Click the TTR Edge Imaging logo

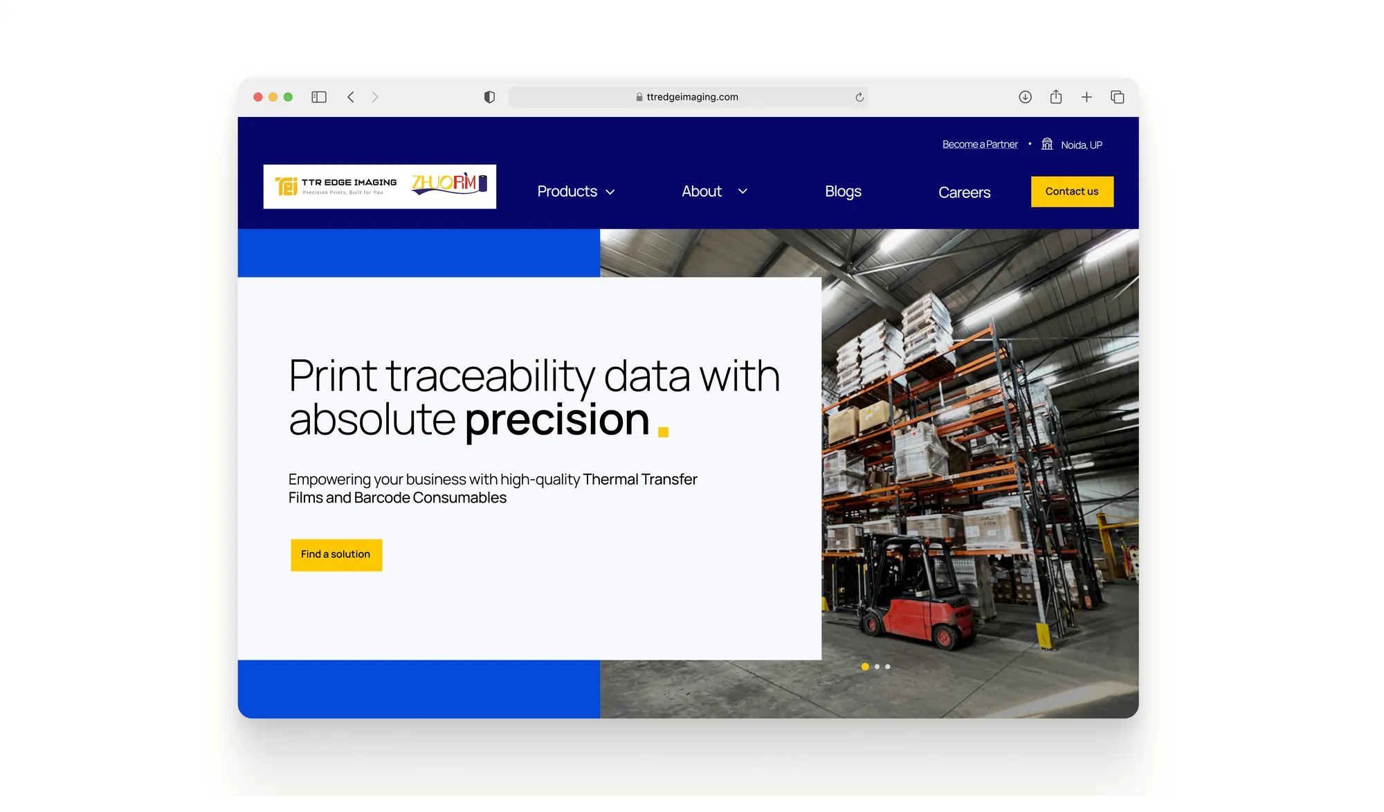click(x=336, y=186)
